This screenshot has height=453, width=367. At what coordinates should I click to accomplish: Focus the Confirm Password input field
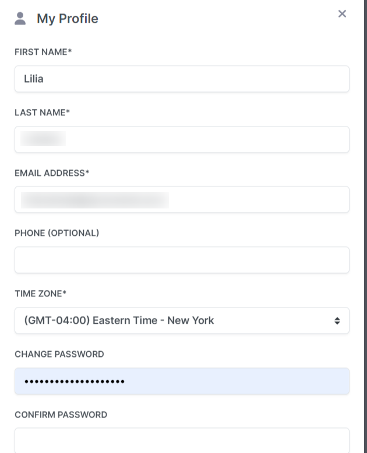pyautogui.click(x=182, y=441)
